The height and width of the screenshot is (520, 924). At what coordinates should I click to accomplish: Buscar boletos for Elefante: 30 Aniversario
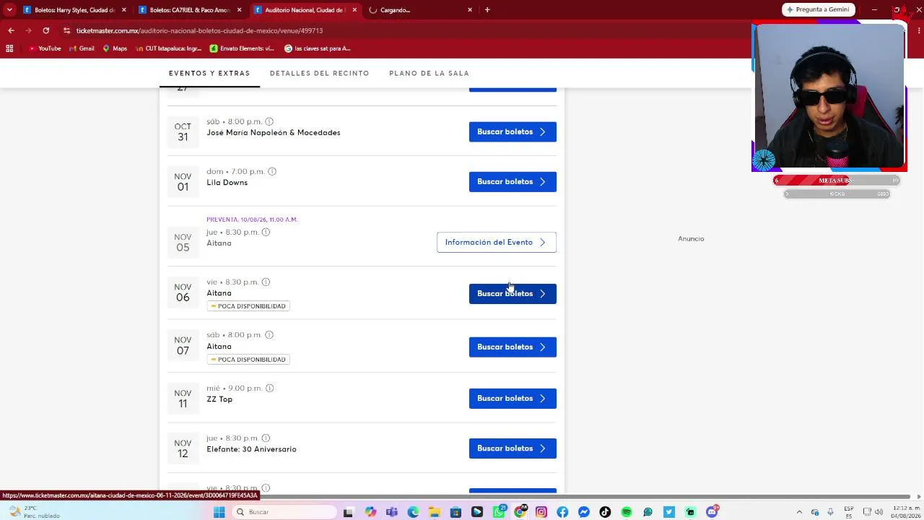tap(513, 448)
